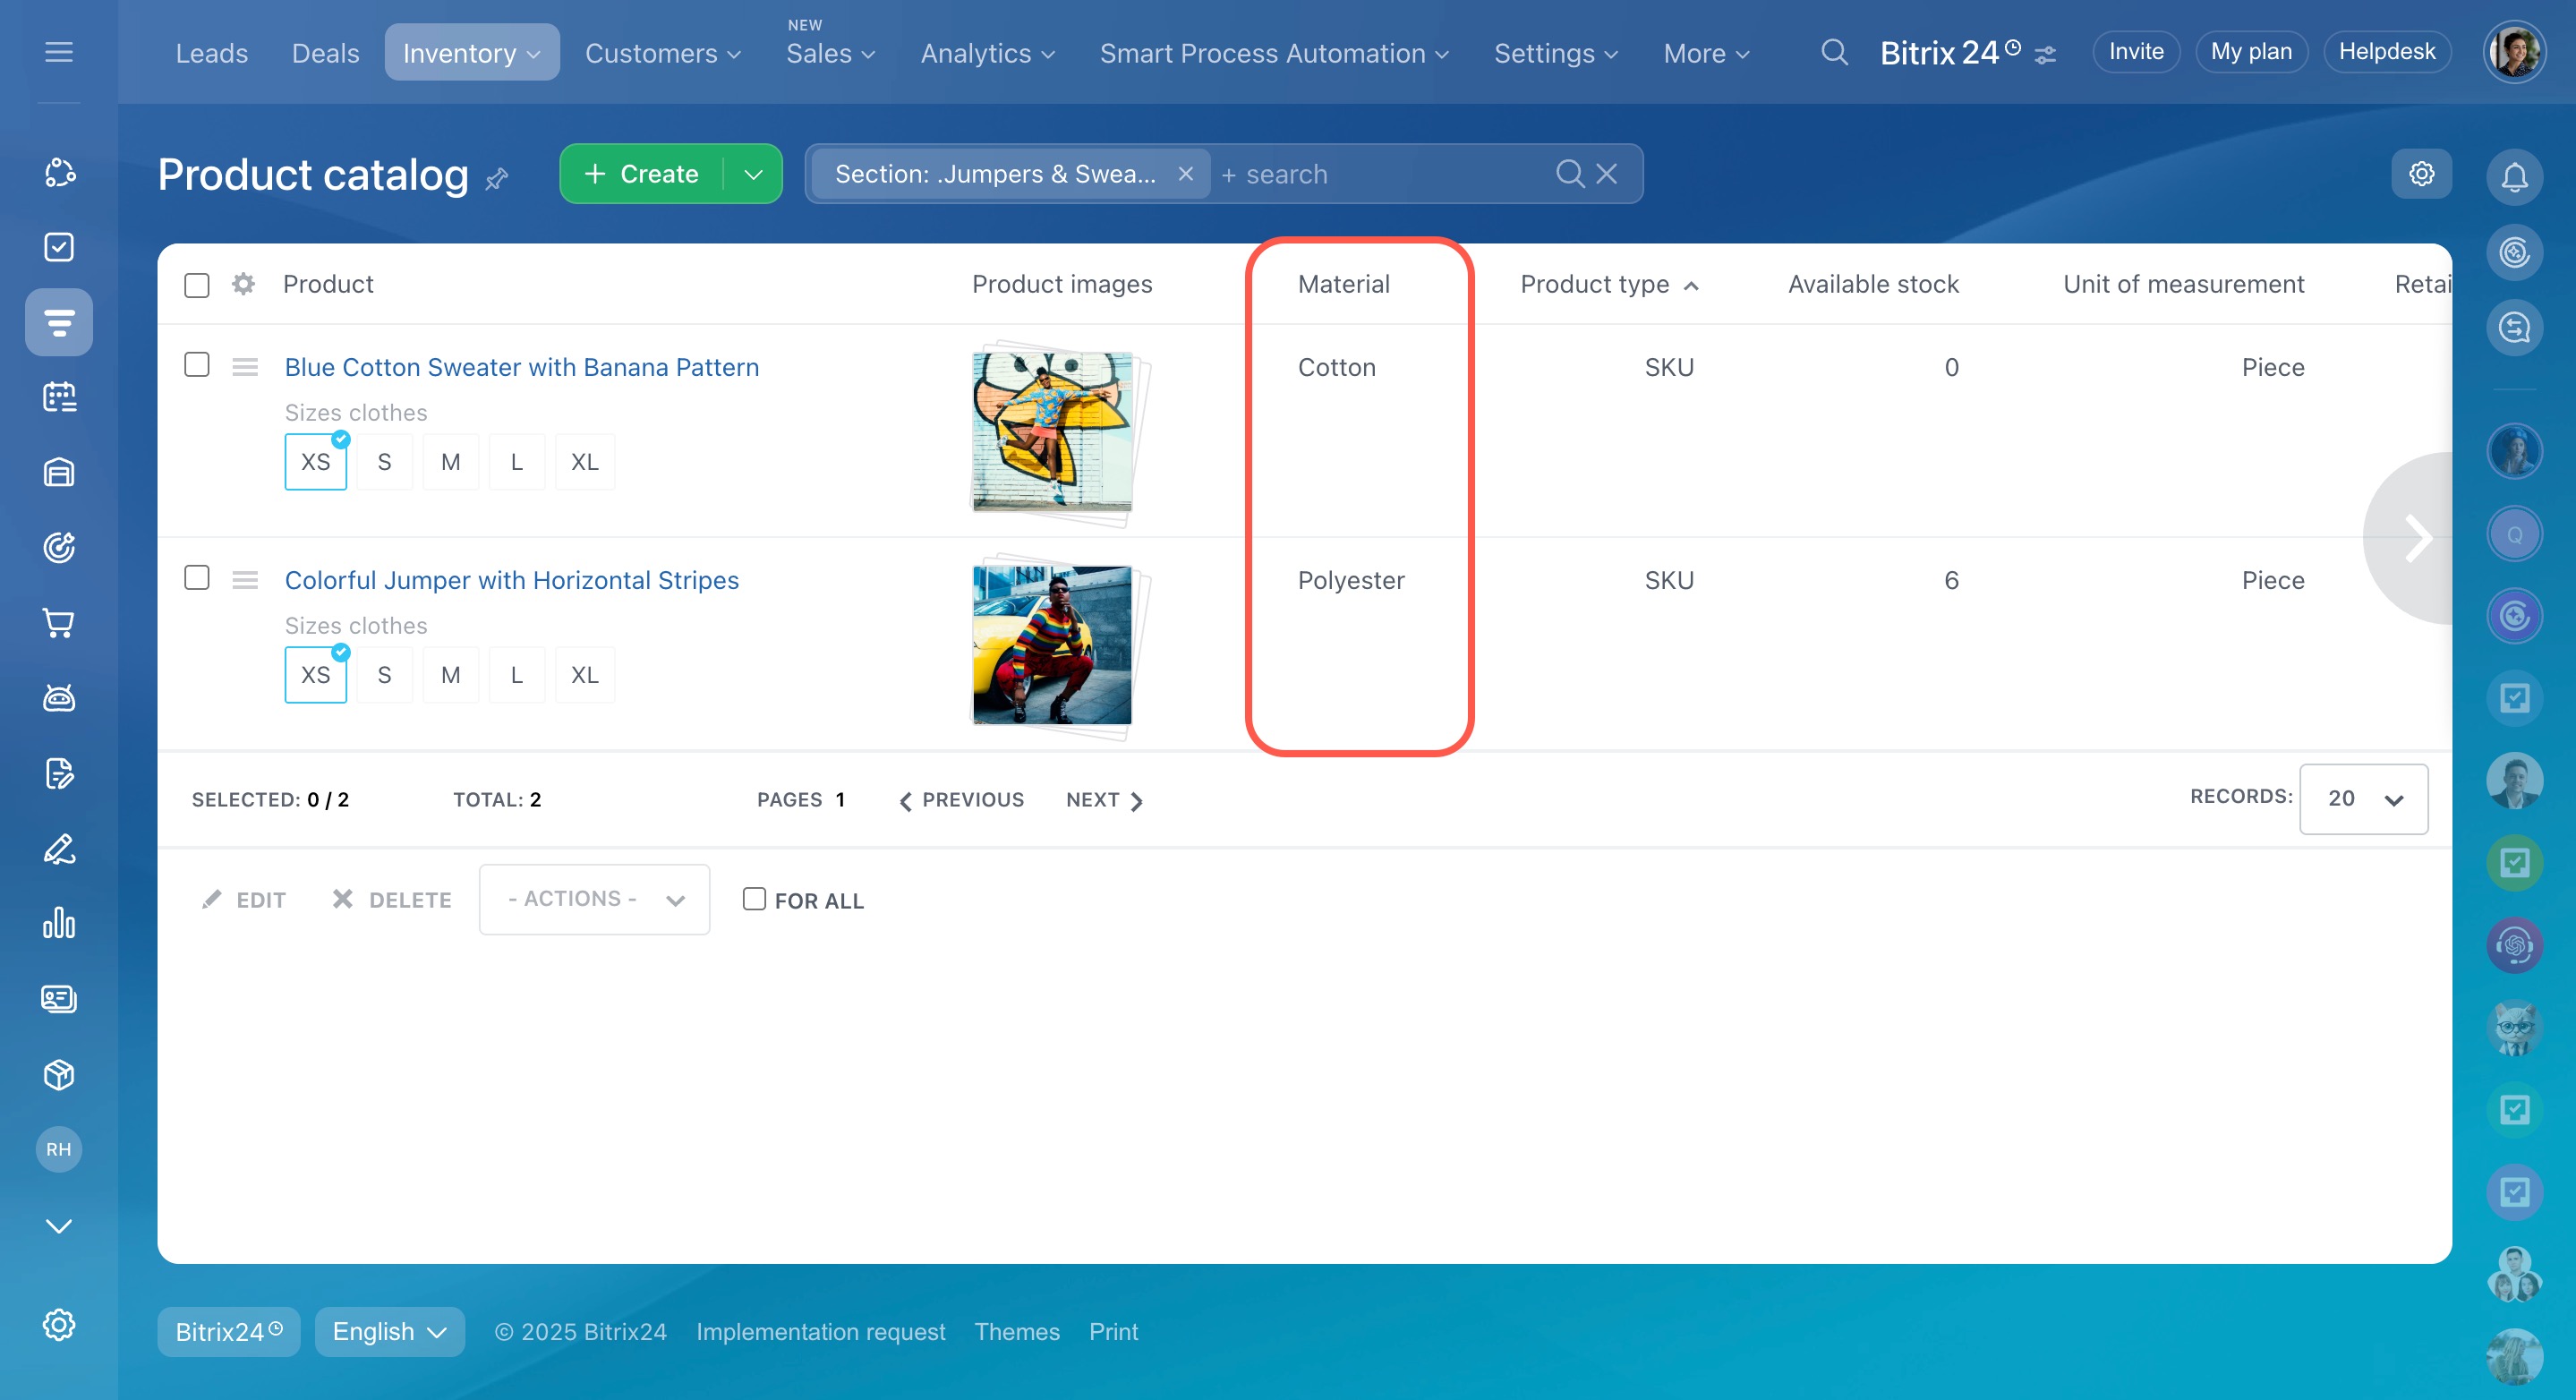The height and width of the screenshot is (1400, 2576).
Task: Click the hamburger menu icon top-left
Action: click(59, 52)
